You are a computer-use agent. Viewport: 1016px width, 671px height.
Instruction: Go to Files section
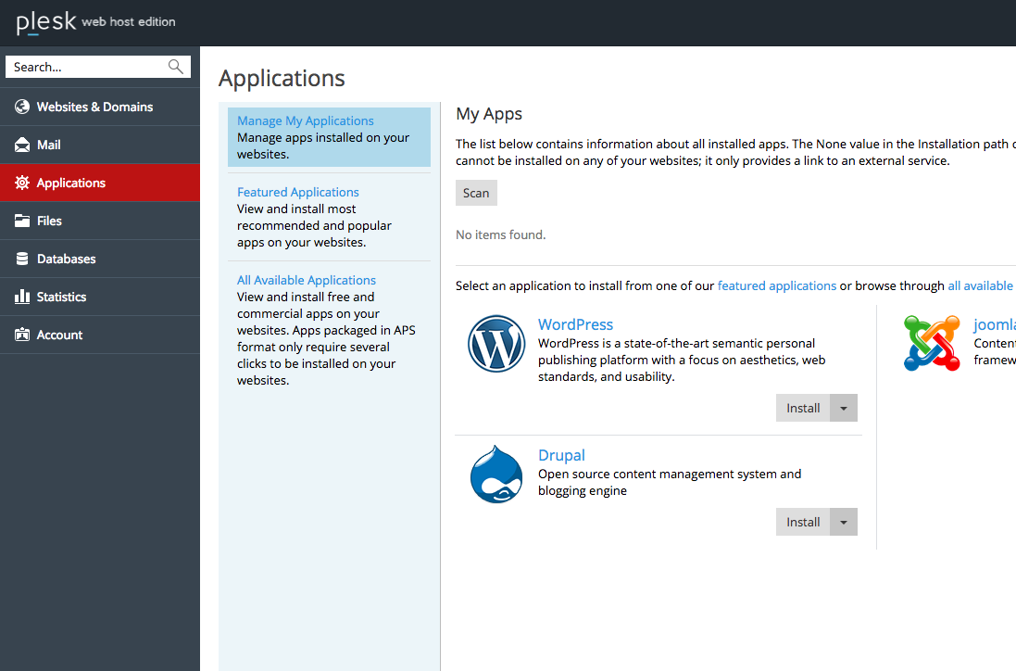(100, 221)
